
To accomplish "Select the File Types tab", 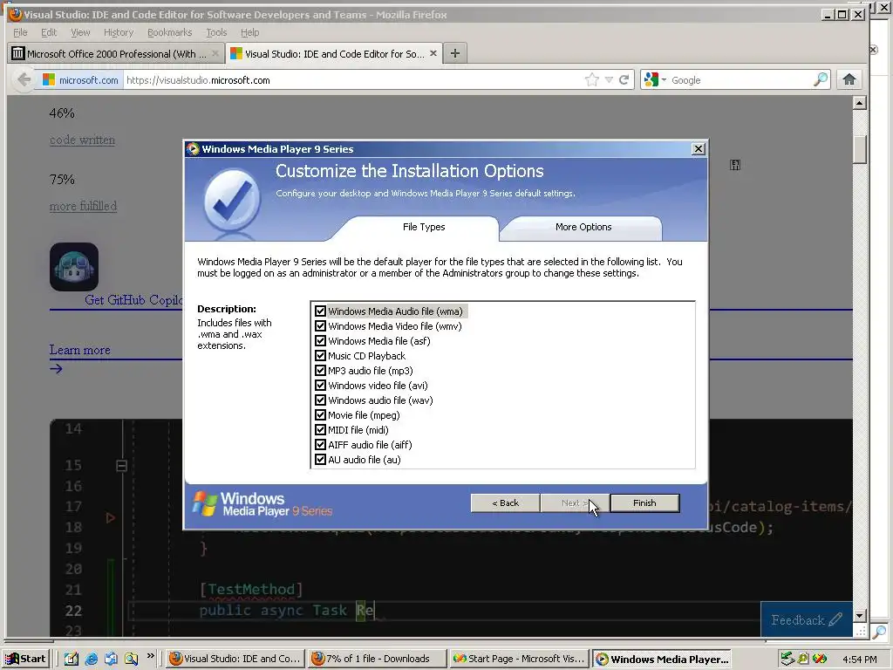I will (x=424, y=228).
